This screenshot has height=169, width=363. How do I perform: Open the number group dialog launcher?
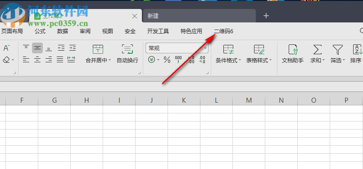pyautogui.click(x=208, y=73)
